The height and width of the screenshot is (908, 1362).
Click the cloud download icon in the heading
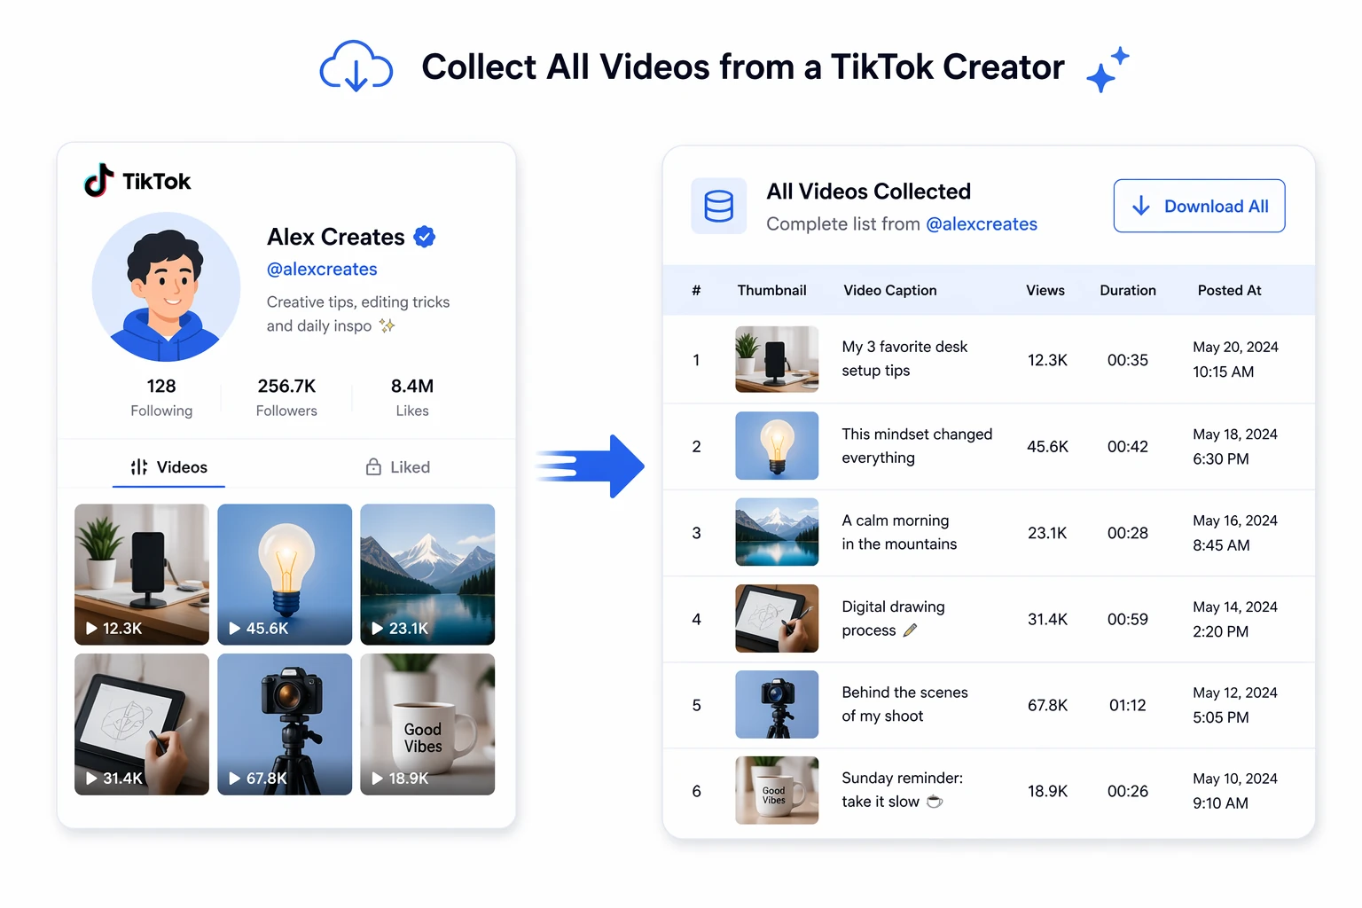coord(356,67)
